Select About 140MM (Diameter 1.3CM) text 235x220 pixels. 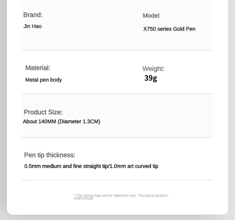pyautogui.click(x=62, y=121)
